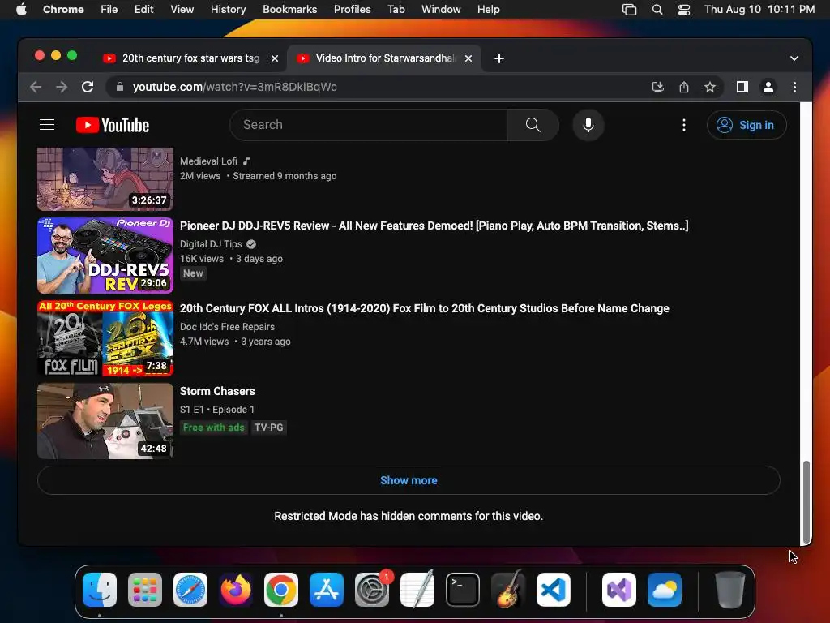
Task: Go to YouTube home via the logo
Action: (113, 125)
